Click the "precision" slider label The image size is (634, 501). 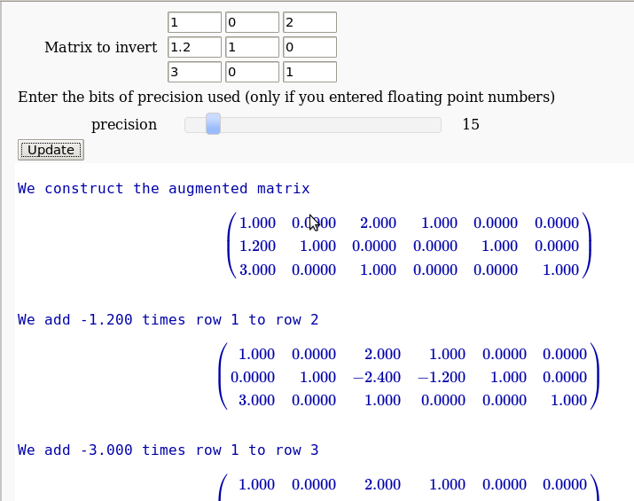click(x=124, y=125)
